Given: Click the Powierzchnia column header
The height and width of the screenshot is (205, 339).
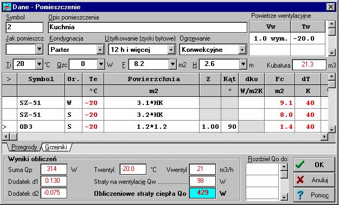Looking at the screenshot, I should point(151,79).
